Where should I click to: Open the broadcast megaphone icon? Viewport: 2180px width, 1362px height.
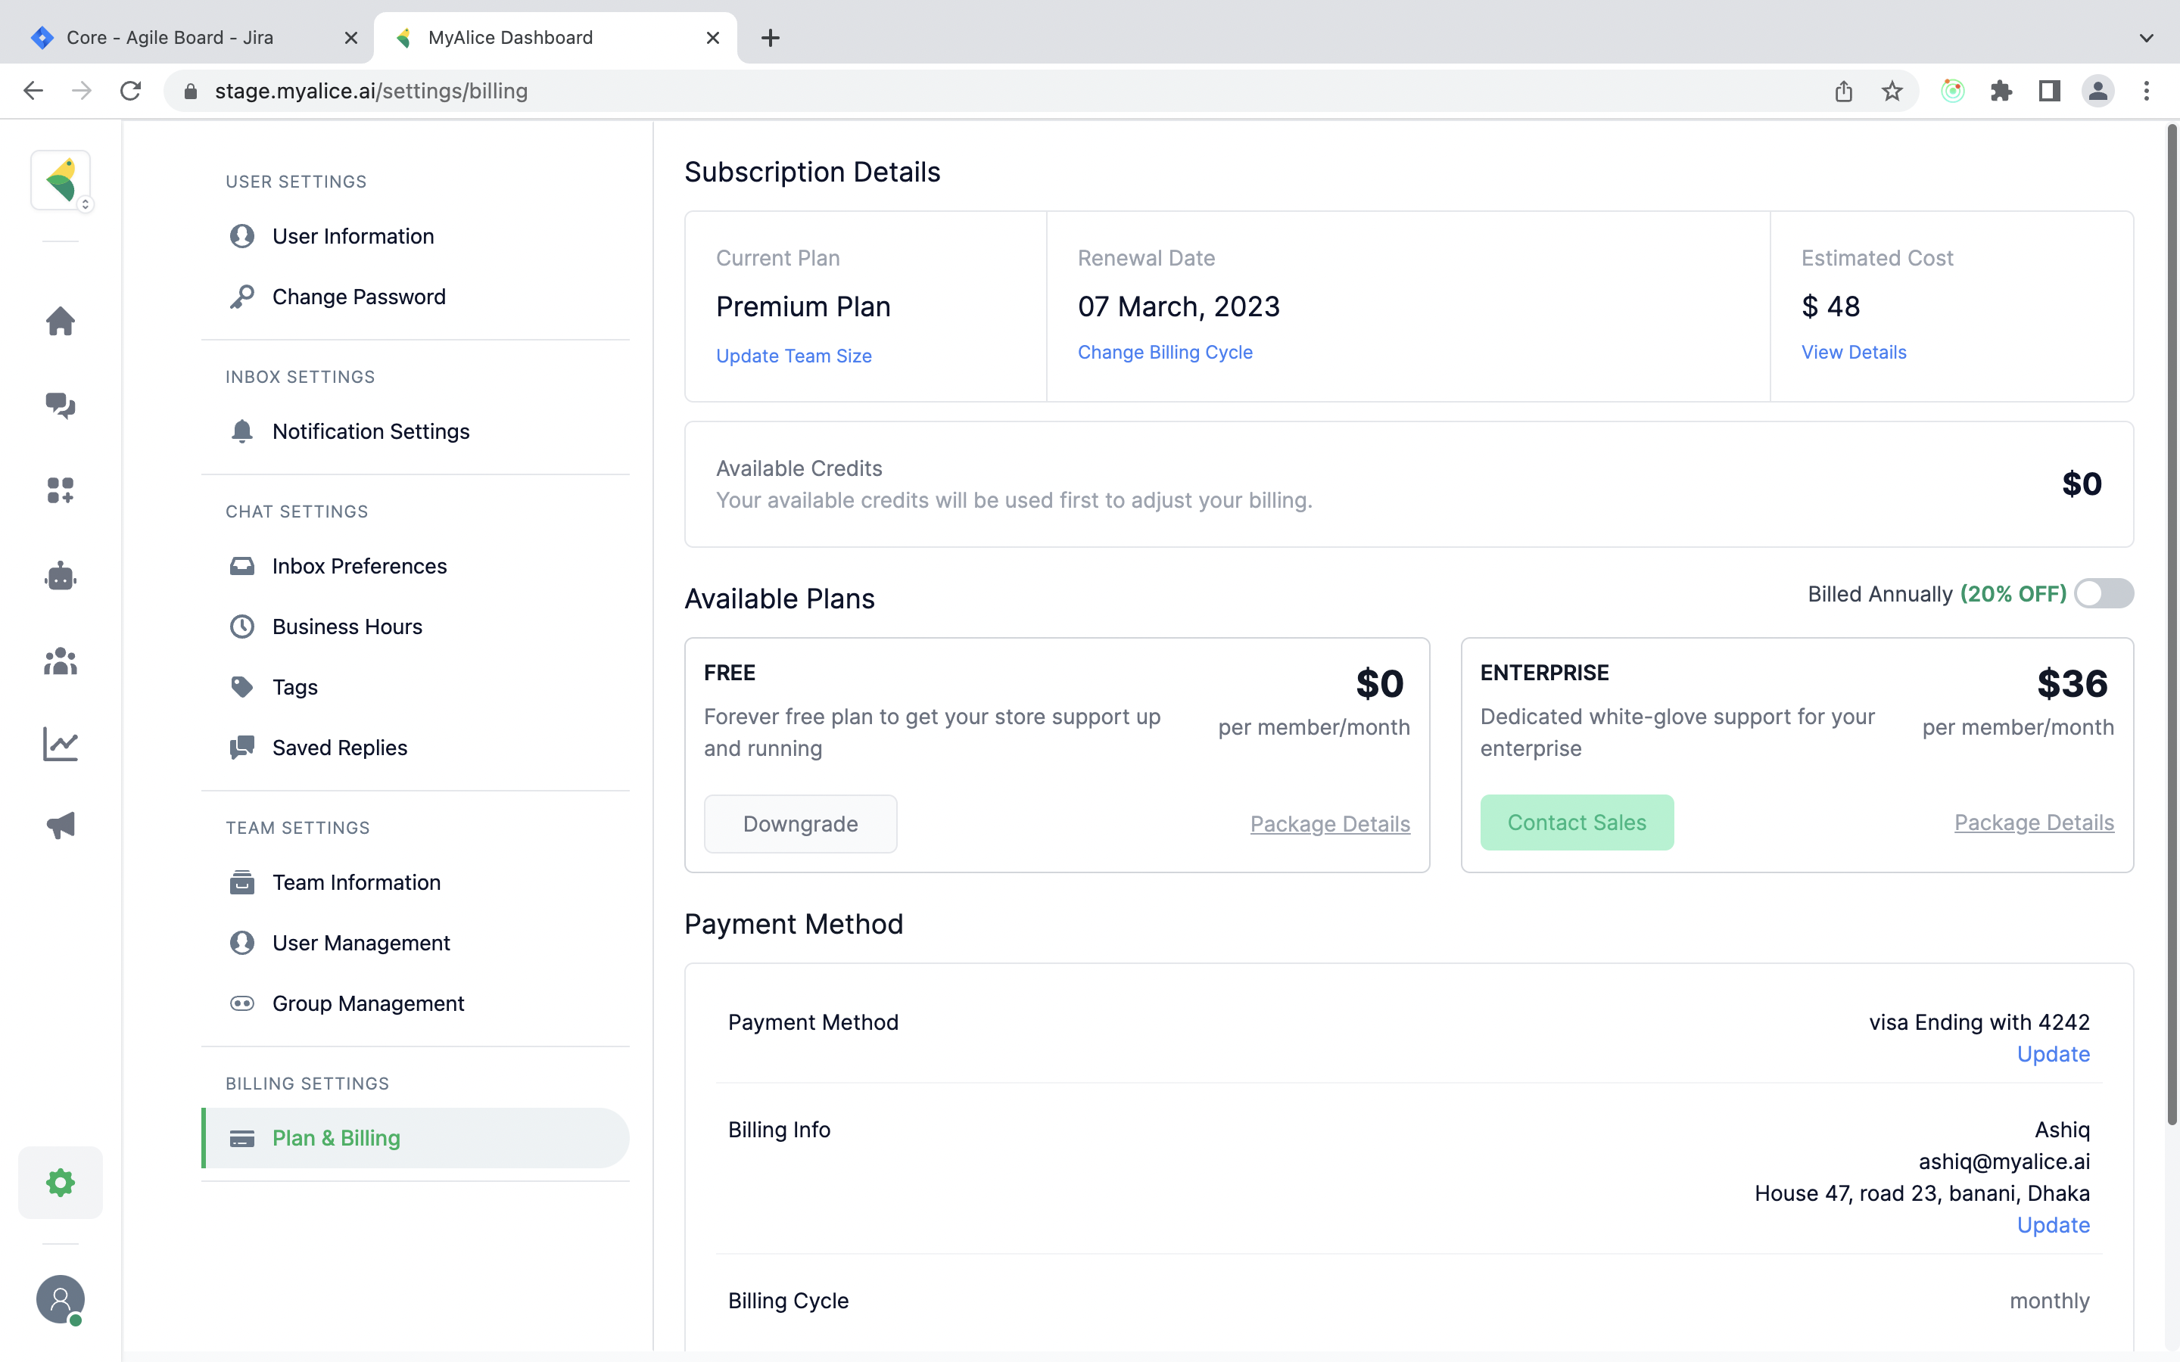61,825
